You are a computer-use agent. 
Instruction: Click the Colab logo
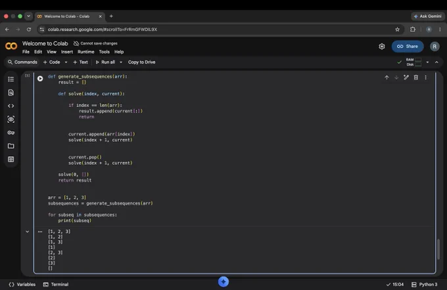point(11,46)
